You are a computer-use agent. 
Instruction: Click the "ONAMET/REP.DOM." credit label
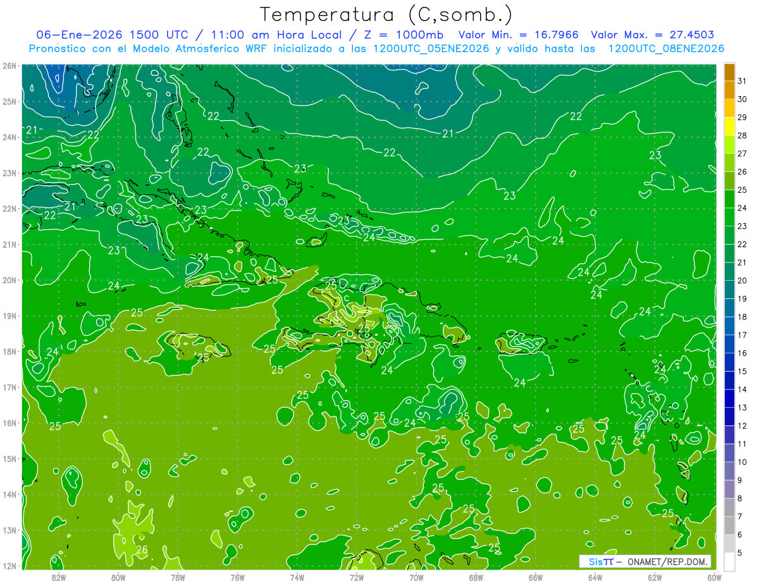coord(667,561)
